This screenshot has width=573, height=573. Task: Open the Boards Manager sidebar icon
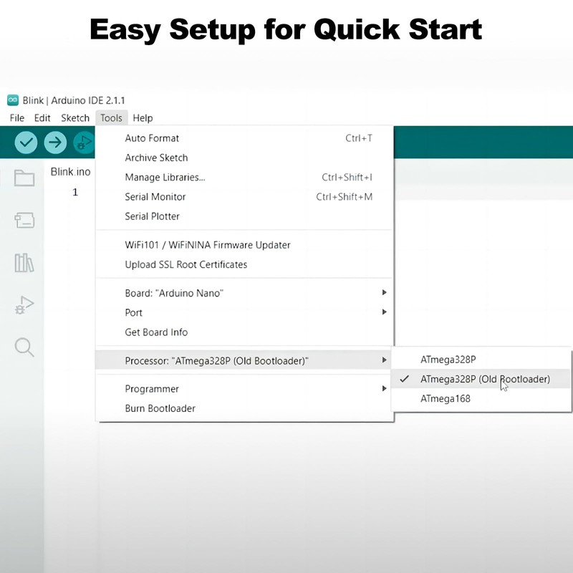coord(24,221)
